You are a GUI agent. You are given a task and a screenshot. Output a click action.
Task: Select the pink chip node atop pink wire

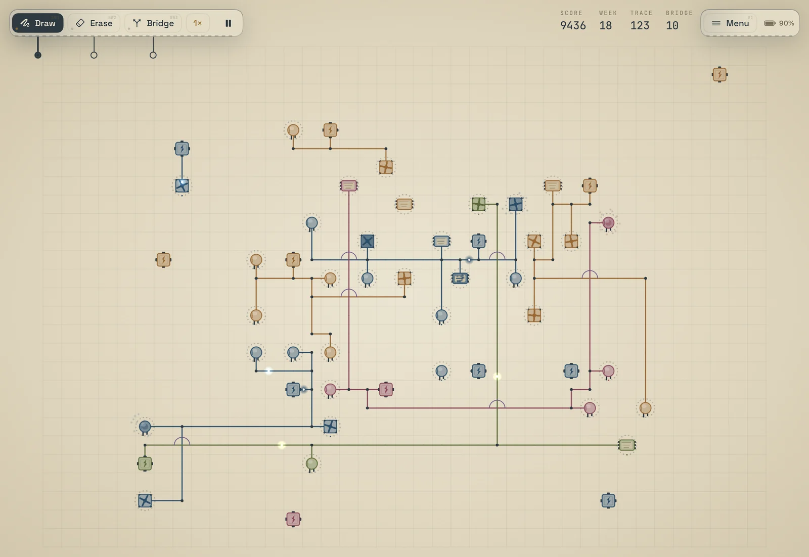pos(349,186)
